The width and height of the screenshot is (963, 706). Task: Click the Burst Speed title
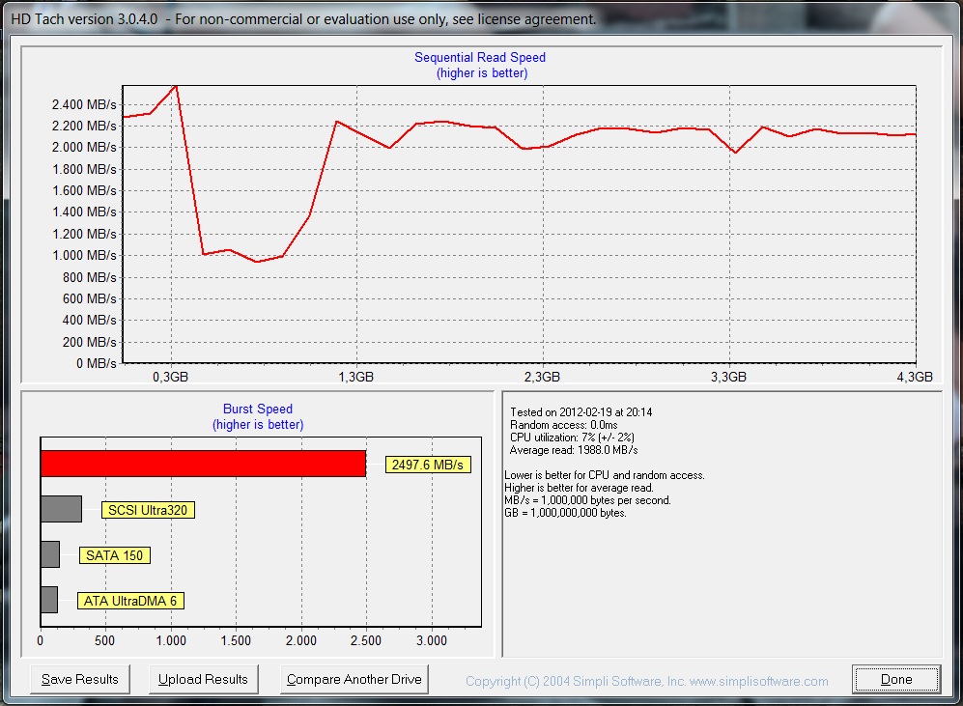coord(258,409)
